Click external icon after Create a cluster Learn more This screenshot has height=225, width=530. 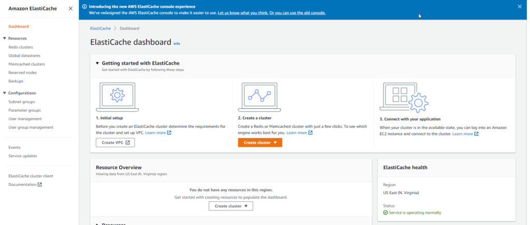pyautogui.click(x=311, y=133)
